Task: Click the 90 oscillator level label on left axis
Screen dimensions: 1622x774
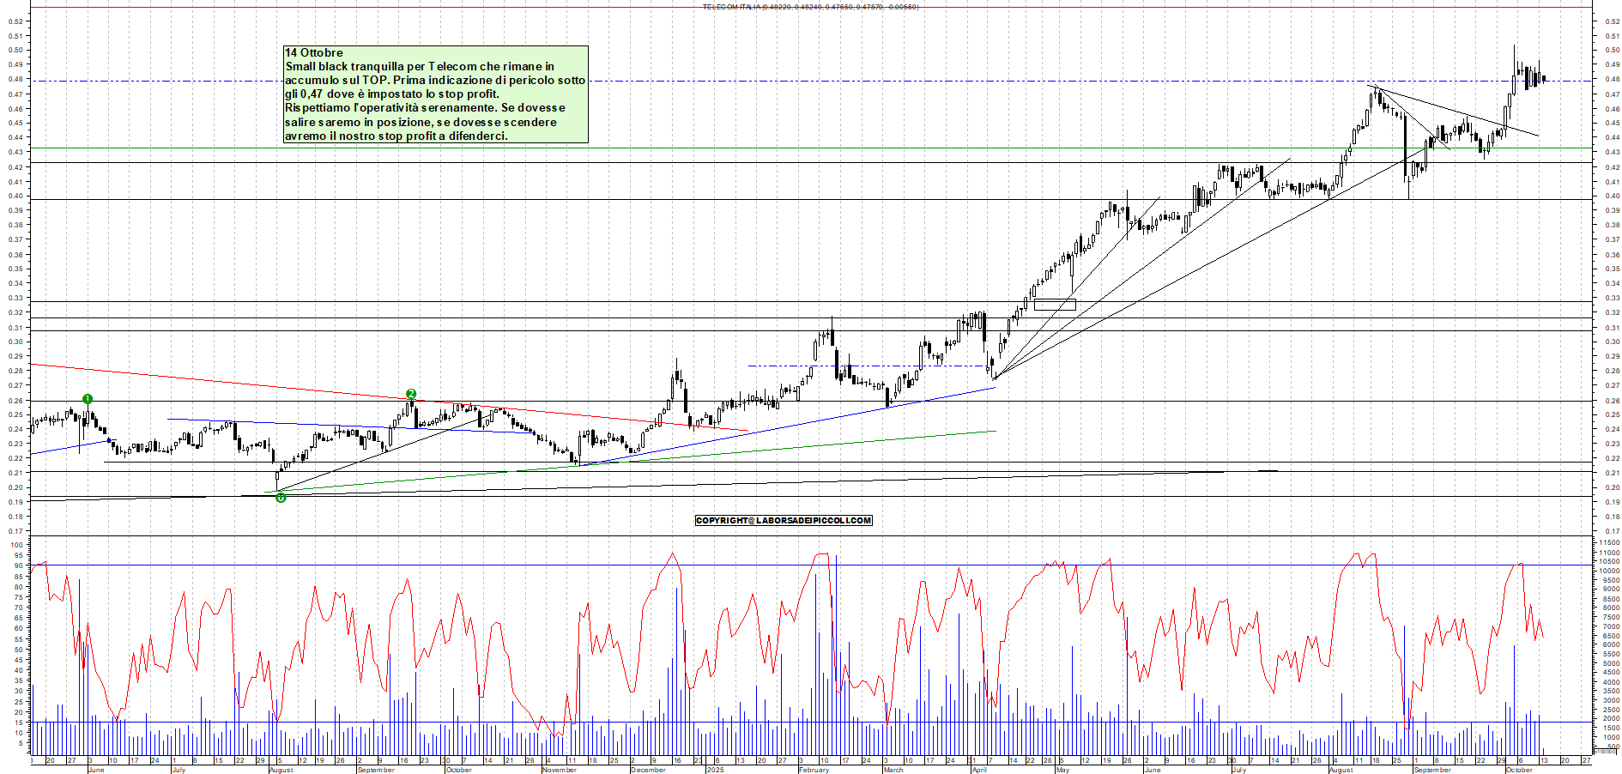Action: coord(17,565)
